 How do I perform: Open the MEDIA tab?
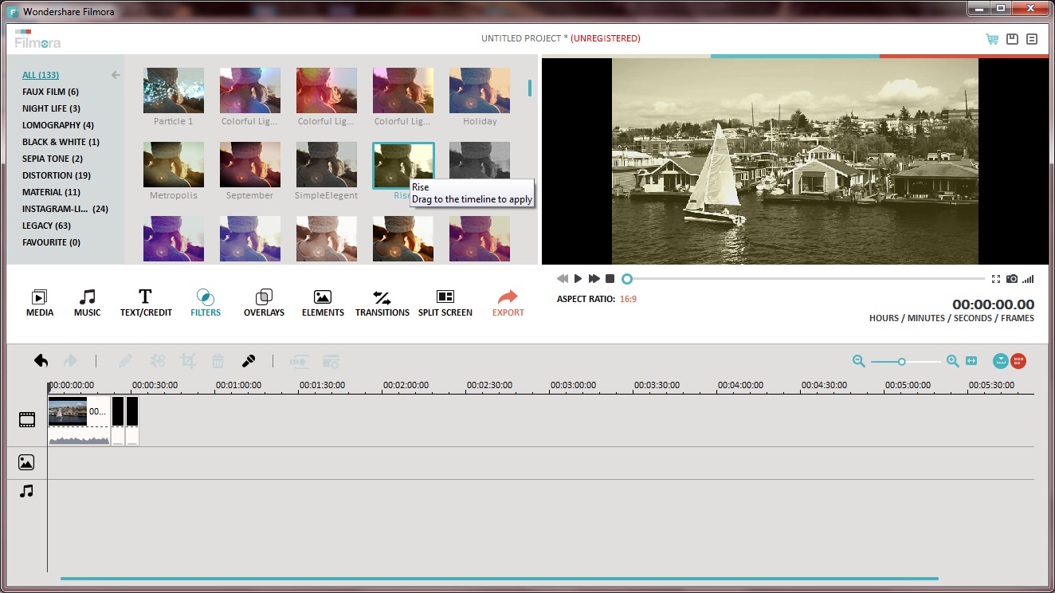coord(39,303)
